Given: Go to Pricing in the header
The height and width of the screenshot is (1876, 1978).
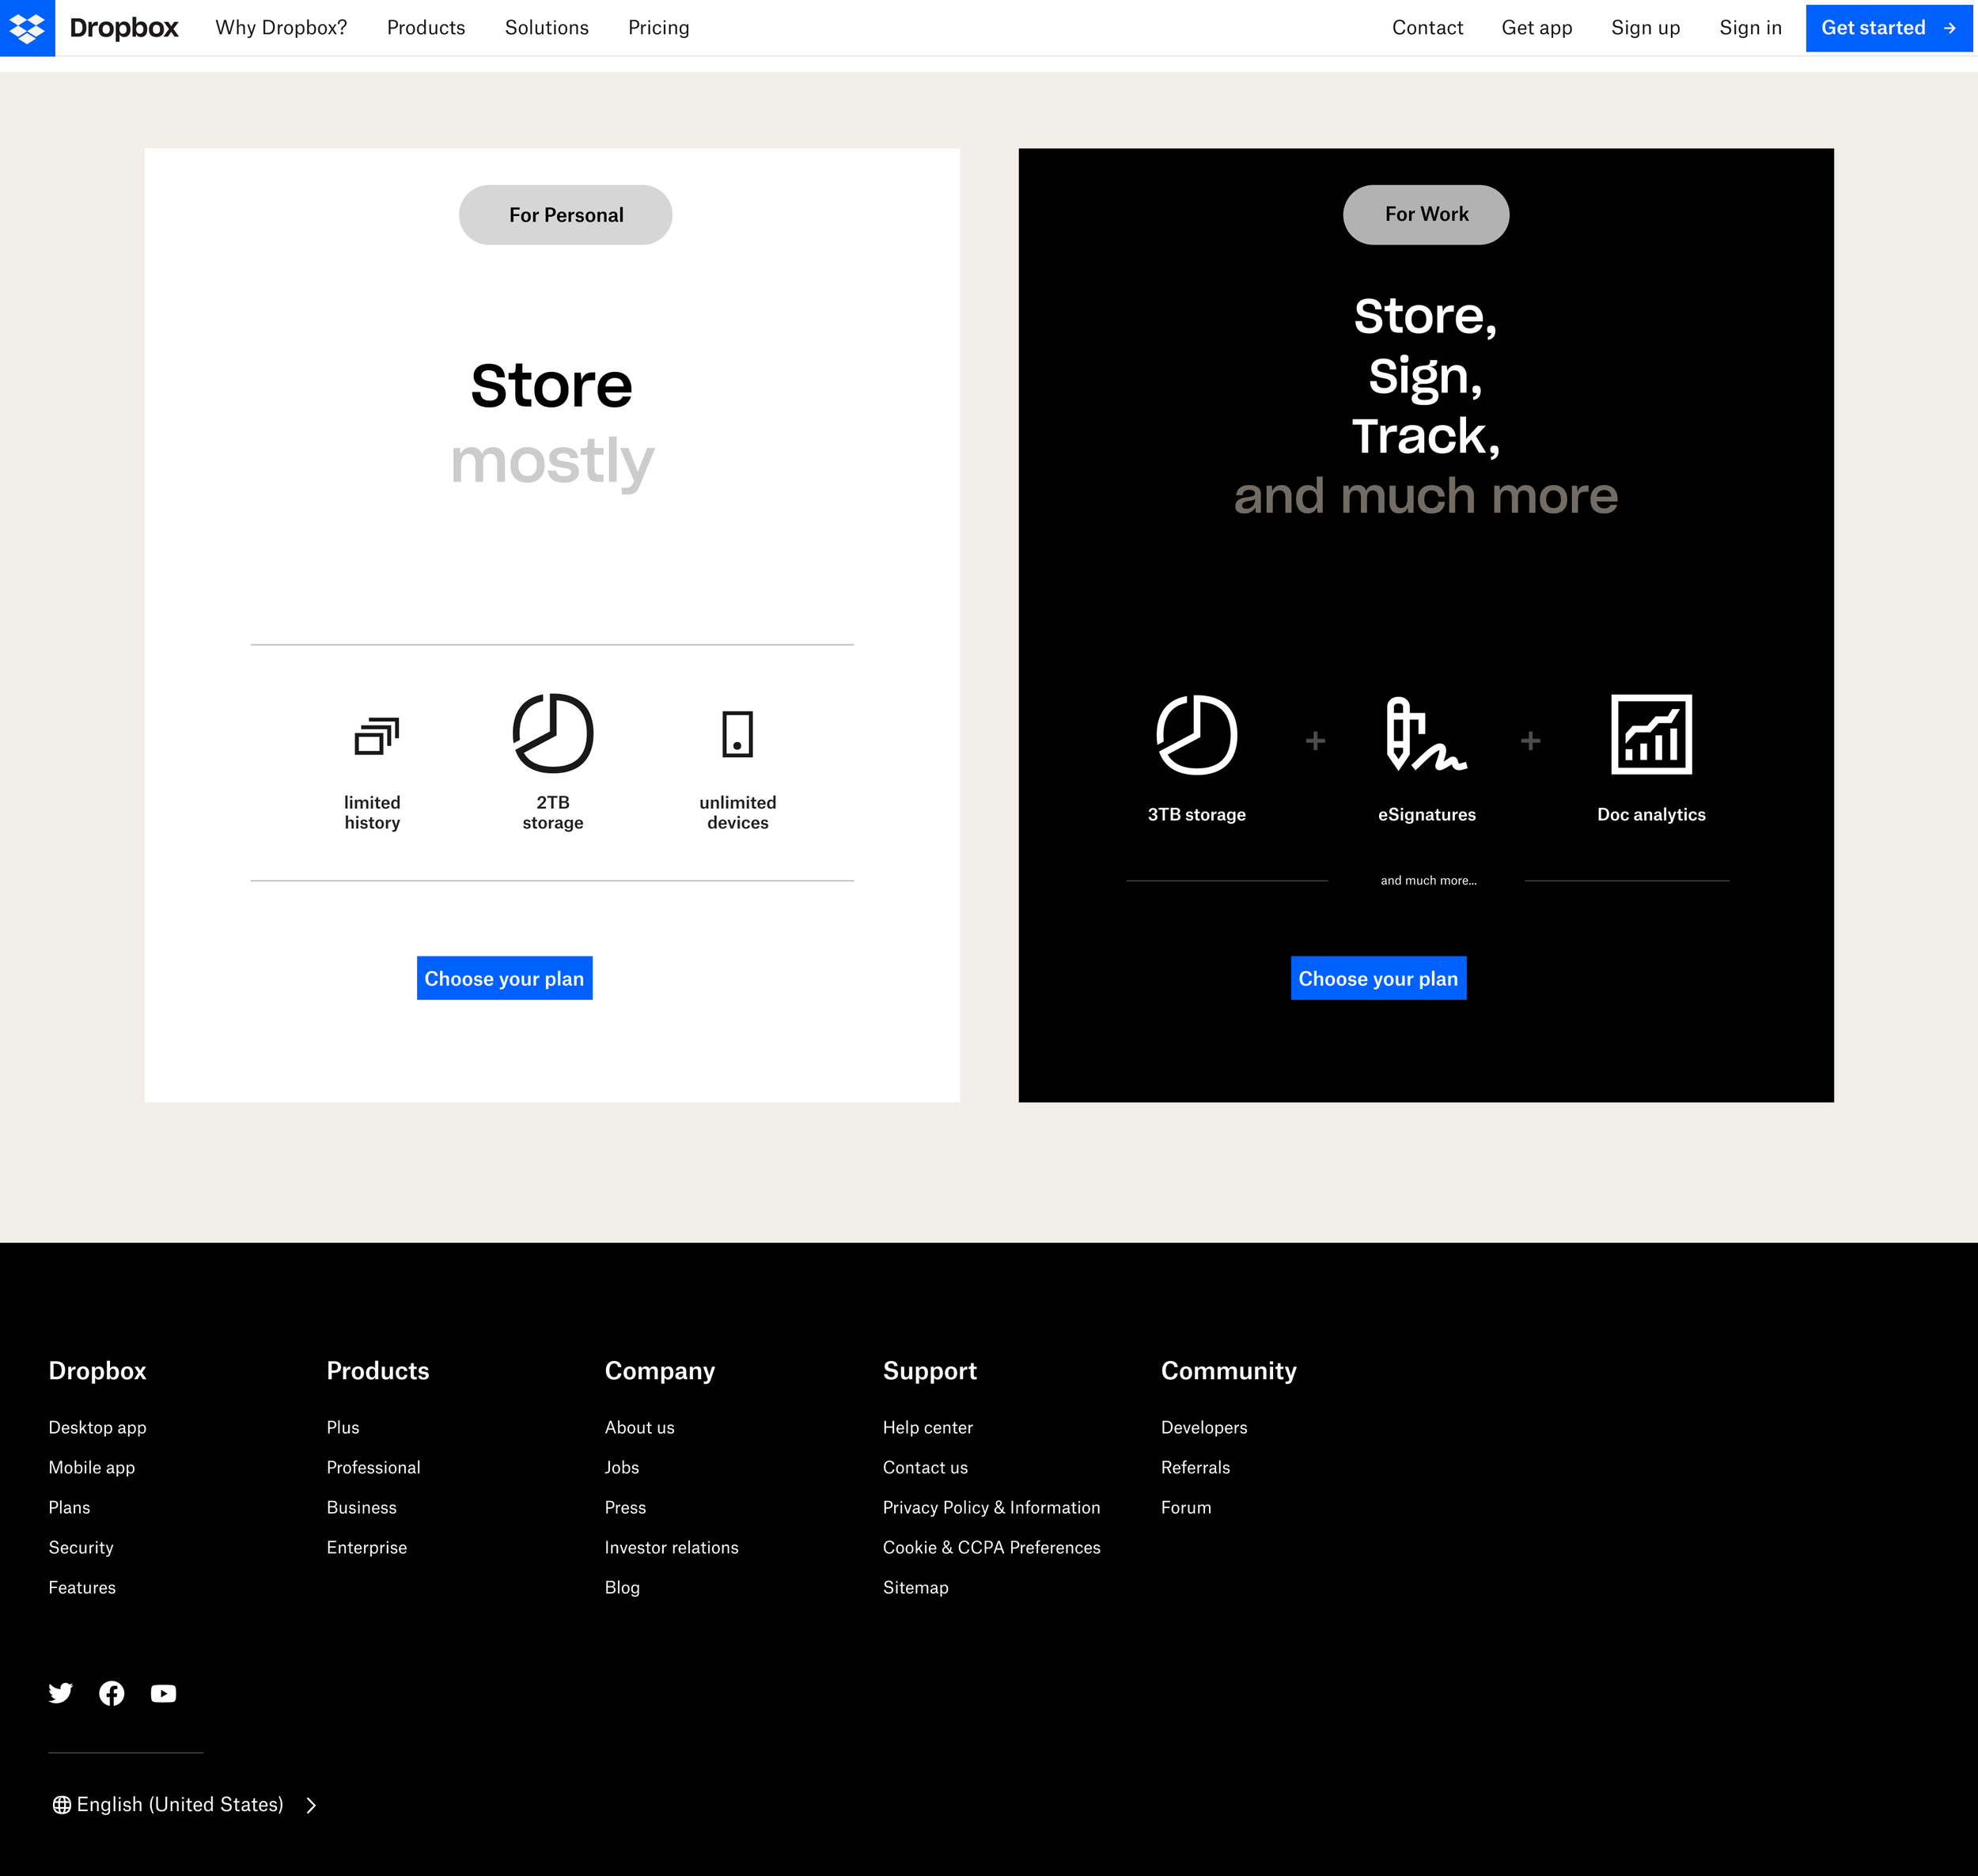Looking at the screenshot, I should pos(659,28).
